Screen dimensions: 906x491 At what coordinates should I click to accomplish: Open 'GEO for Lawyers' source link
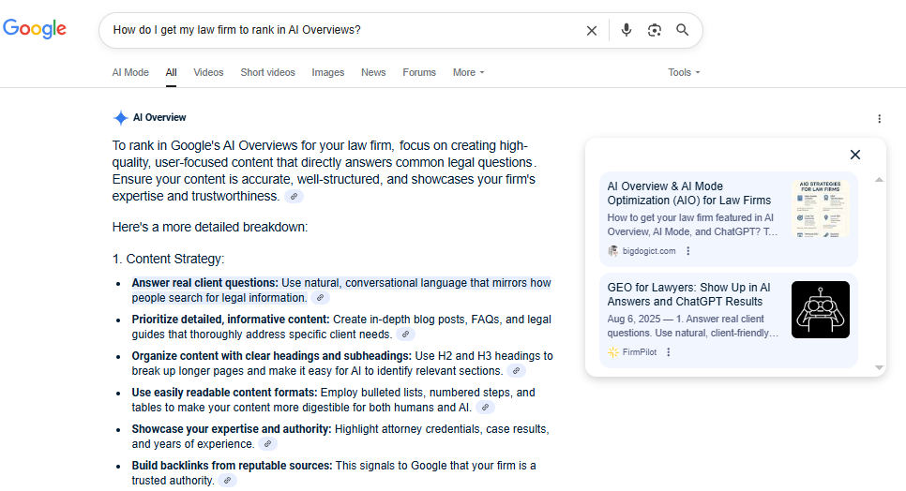(688, 294)
